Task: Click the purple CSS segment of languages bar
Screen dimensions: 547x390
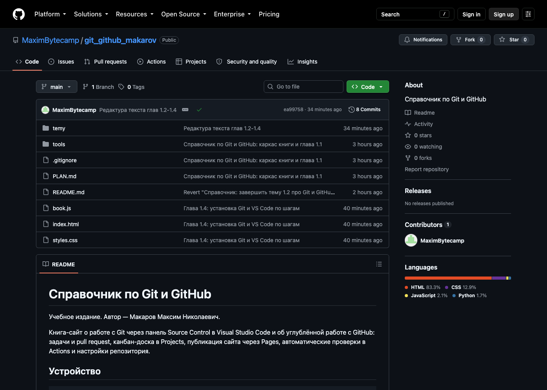Action: (x=499, y=278)
